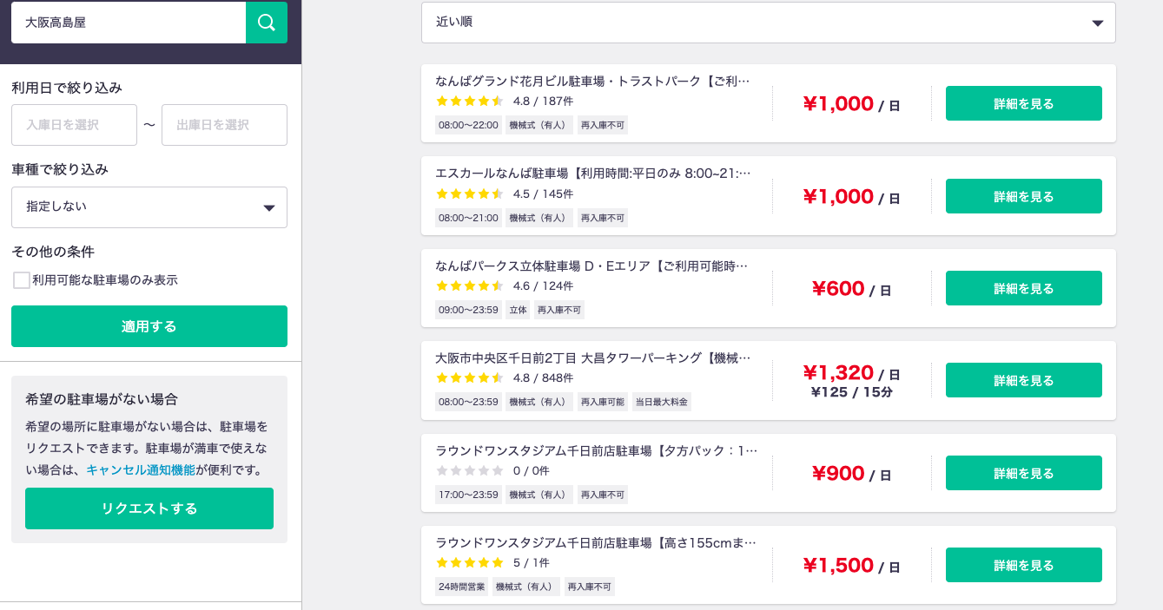Select the 入庫日を選択 date field
1163x610 pixels.
coord(74,125)
